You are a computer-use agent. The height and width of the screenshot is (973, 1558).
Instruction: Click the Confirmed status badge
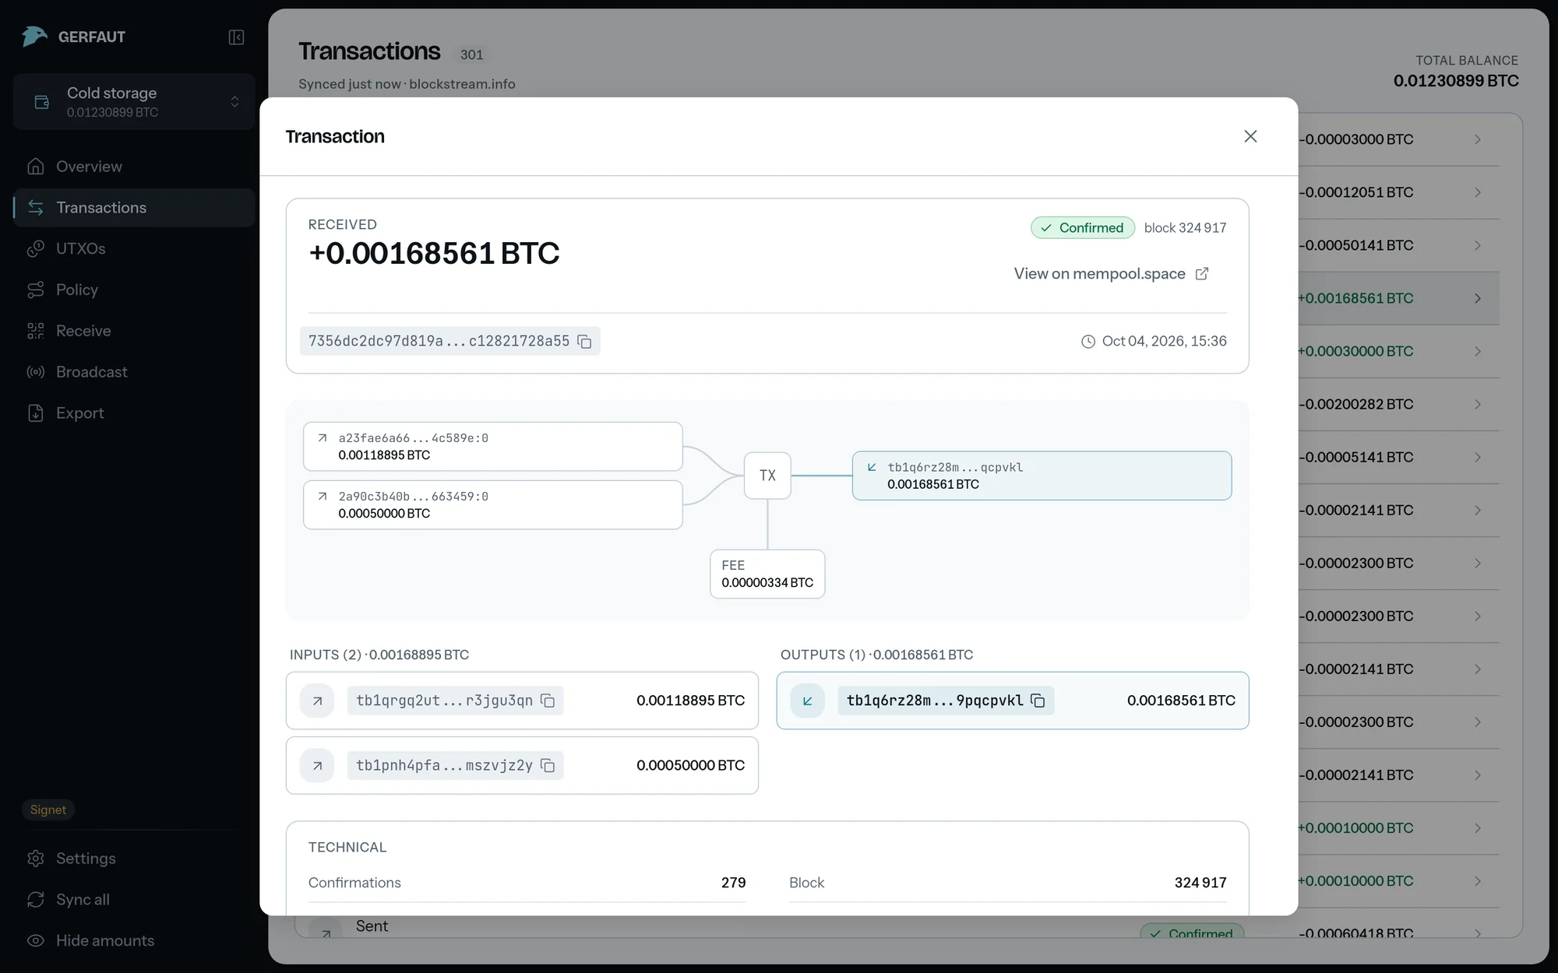1083,227
